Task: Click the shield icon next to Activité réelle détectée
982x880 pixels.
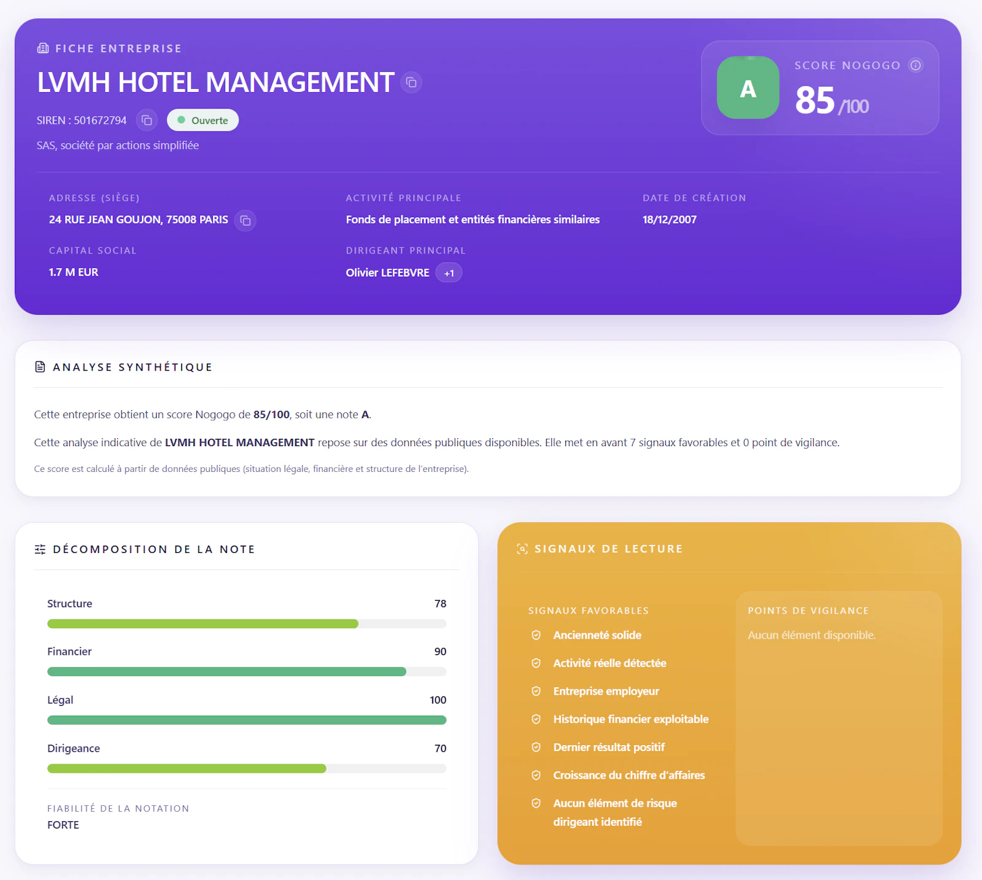Action: (536, 663)
